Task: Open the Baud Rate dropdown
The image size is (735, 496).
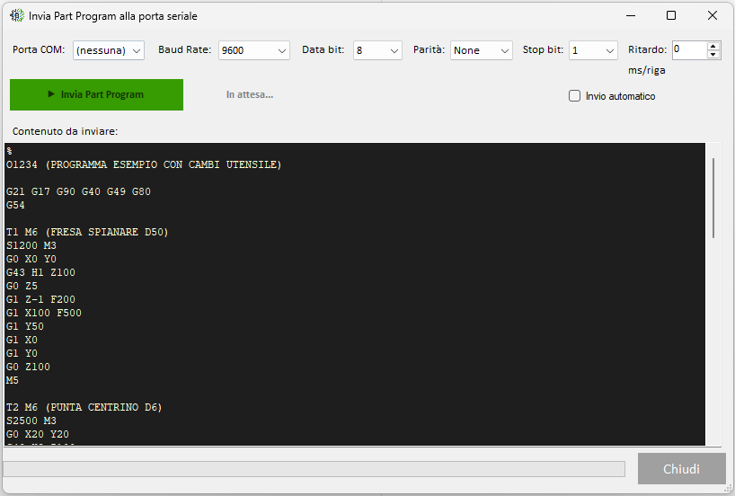Action: [254, 50]
